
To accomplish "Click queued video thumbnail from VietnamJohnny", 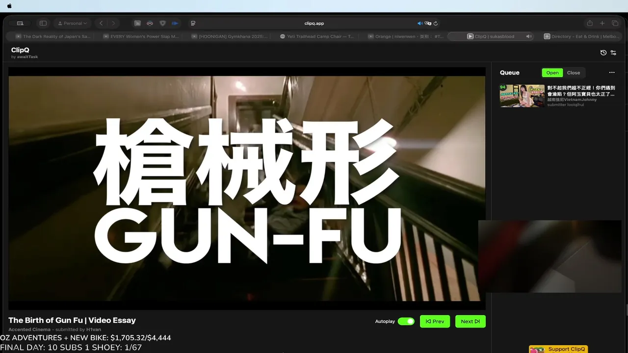I will point(522,96).
